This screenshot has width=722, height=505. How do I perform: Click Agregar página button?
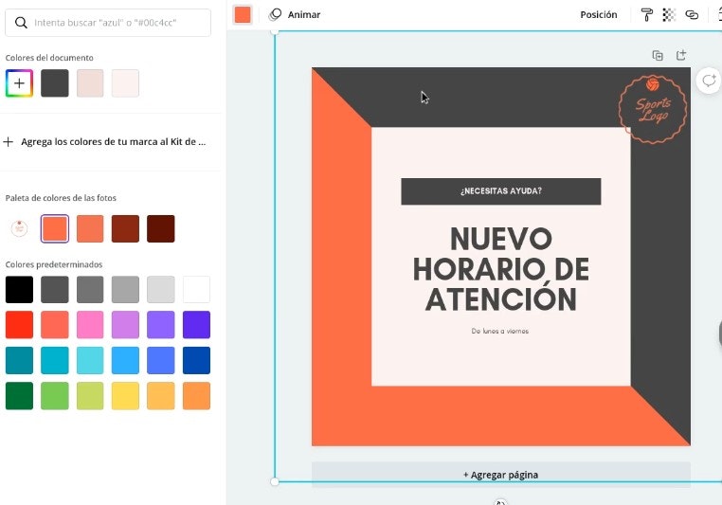(x=501, y=475)
